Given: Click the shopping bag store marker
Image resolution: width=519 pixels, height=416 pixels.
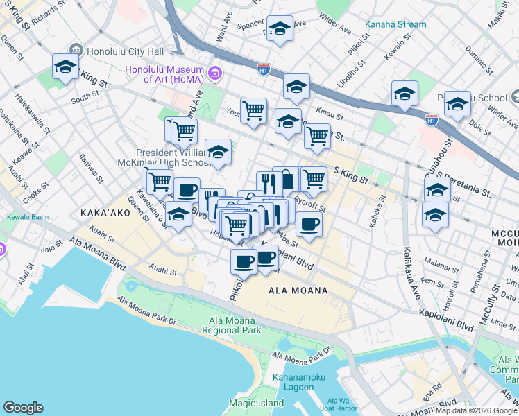Looking at the screenshot, I should [x=289, y=180].
